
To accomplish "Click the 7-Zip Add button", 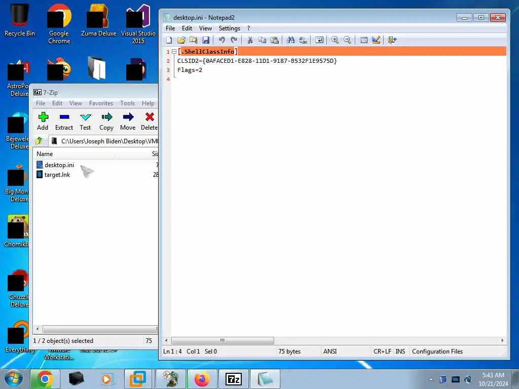I will [x=43, y=122].
